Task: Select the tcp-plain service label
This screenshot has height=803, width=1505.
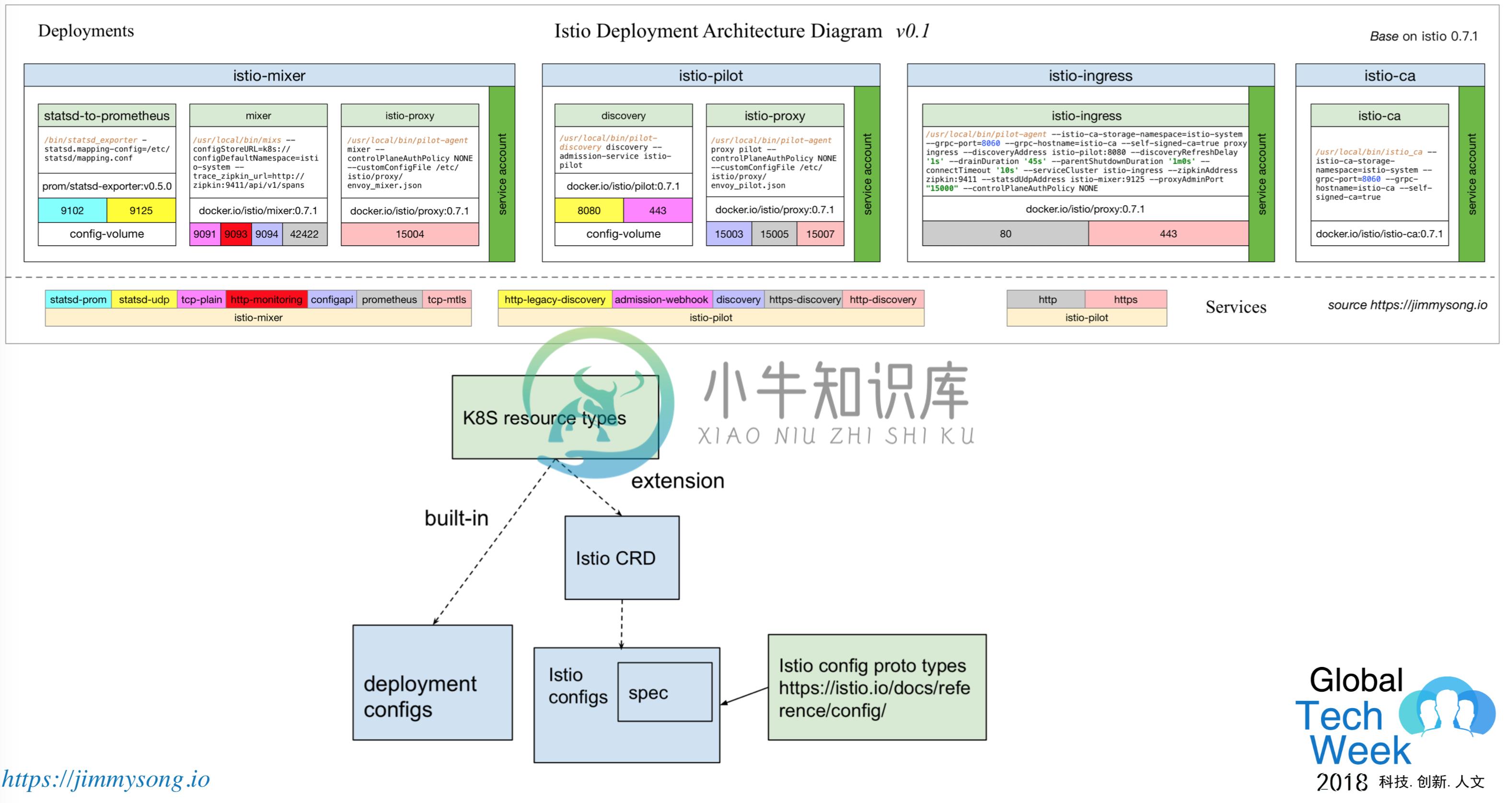Action: pos(202,299)
